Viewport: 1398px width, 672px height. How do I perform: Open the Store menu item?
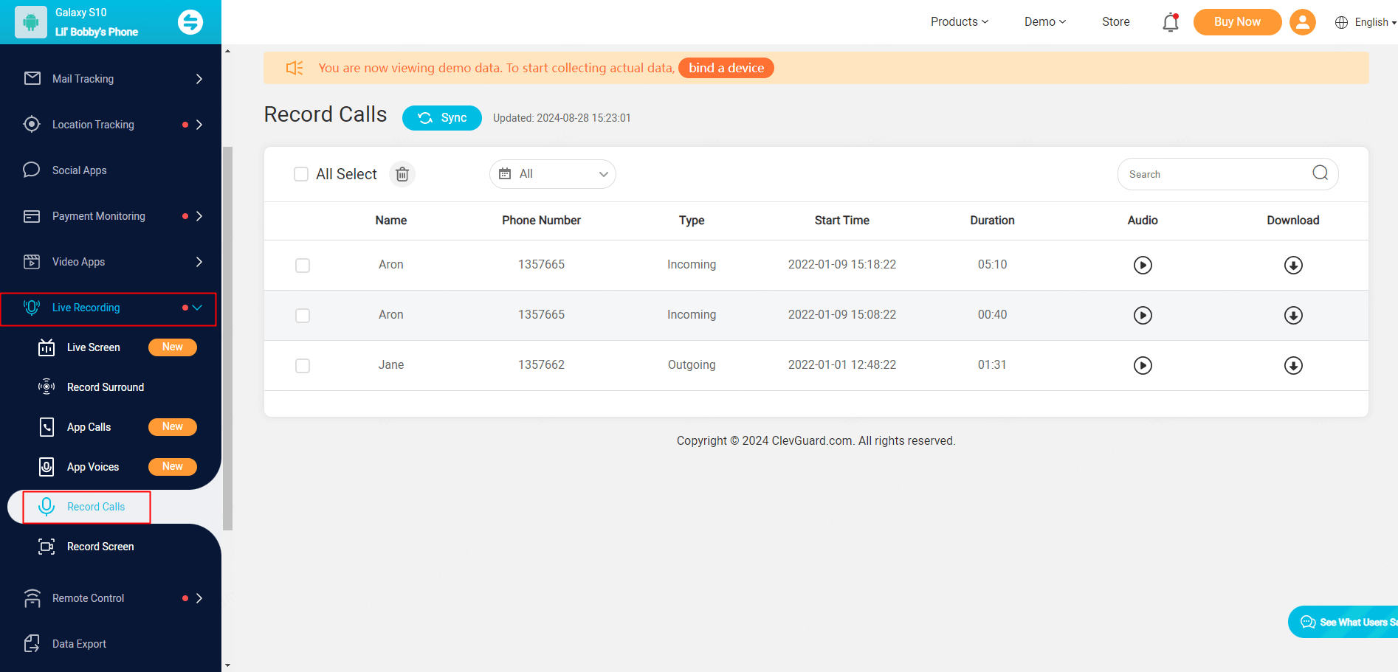(x=1116, y=22)
